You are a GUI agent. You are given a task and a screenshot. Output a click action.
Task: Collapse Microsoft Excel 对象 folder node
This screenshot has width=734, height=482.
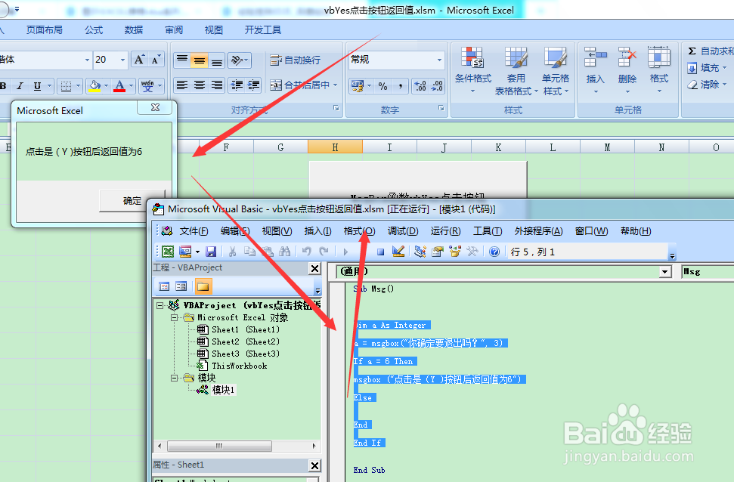click(x=174, y=317)
